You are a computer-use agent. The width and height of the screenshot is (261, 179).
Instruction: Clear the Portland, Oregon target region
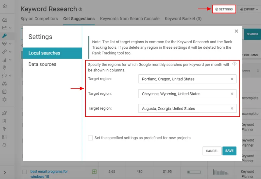(232, 79)
